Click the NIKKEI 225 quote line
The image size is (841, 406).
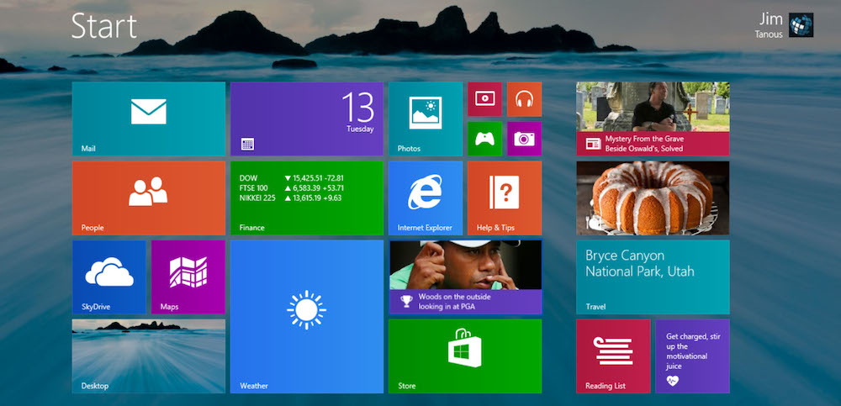(290, 198)
